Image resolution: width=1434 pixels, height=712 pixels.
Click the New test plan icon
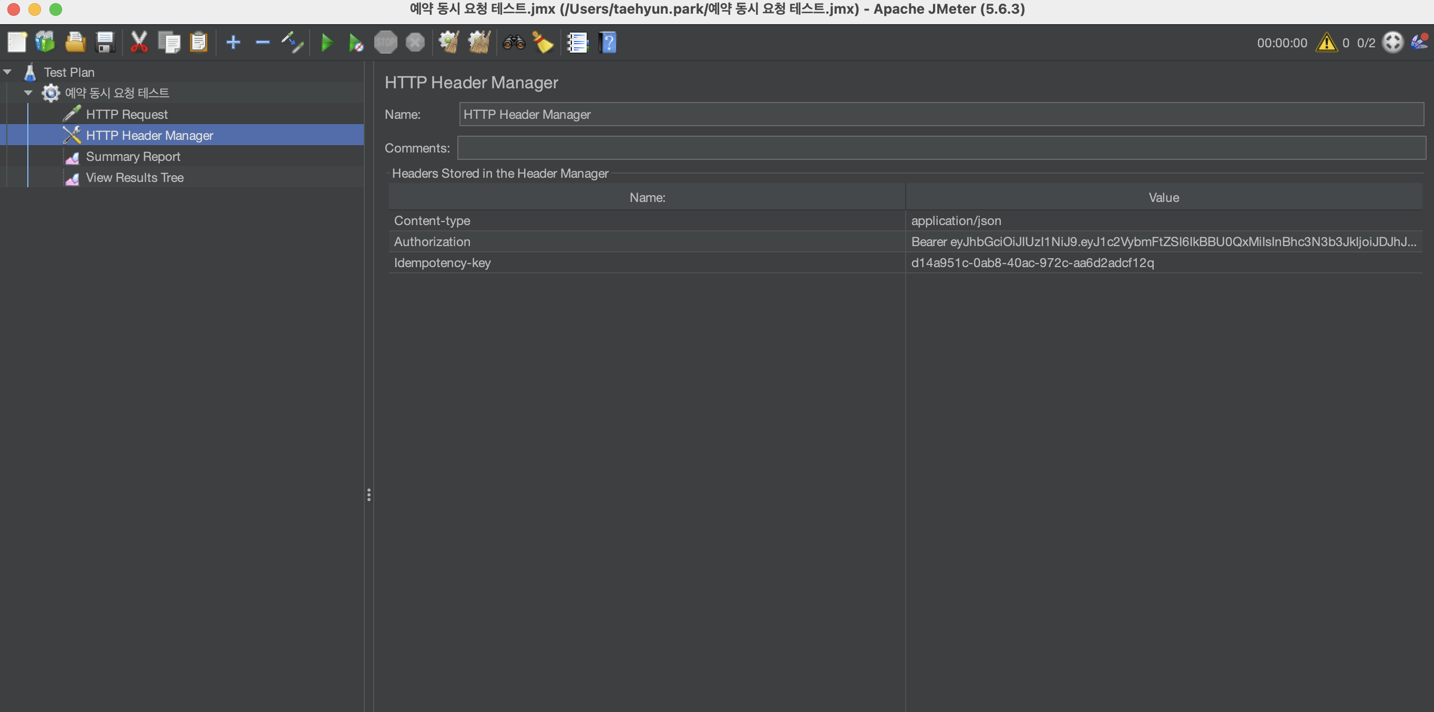tap(17, 42)
